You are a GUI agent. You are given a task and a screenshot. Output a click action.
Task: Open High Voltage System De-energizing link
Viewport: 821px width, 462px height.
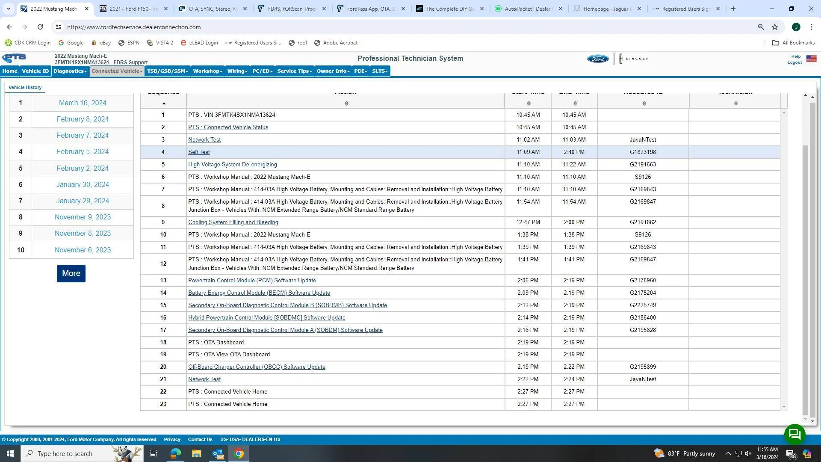click(233, 165)
